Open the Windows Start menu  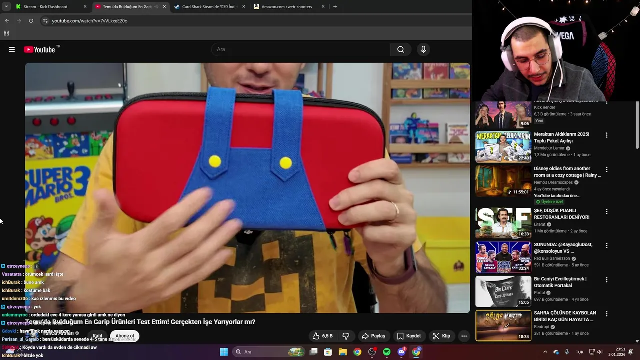[x=224, y=352]
